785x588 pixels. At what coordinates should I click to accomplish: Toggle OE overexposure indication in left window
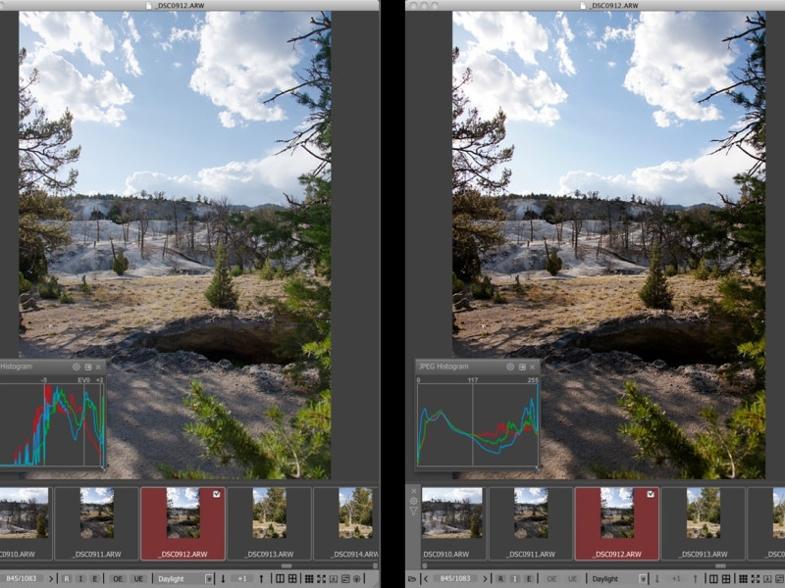tap(118, 578)
